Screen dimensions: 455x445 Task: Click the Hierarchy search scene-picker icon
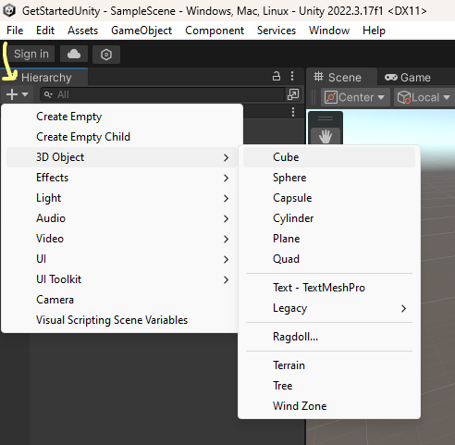coord(293,94)
